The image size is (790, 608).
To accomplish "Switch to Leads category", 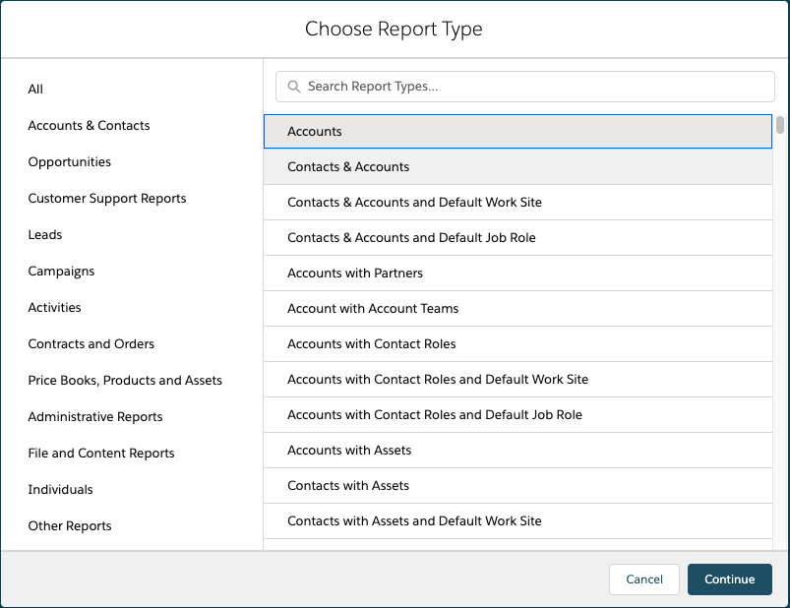I will pos(45,235).
